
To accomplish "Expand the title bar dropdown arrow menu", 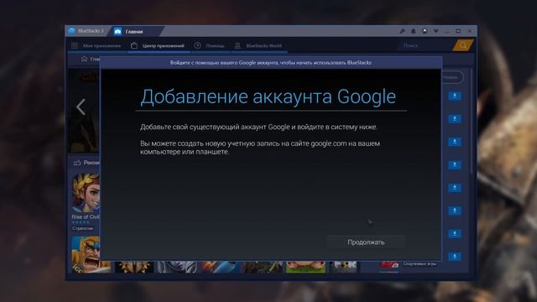I will click(x=436, y=31).
